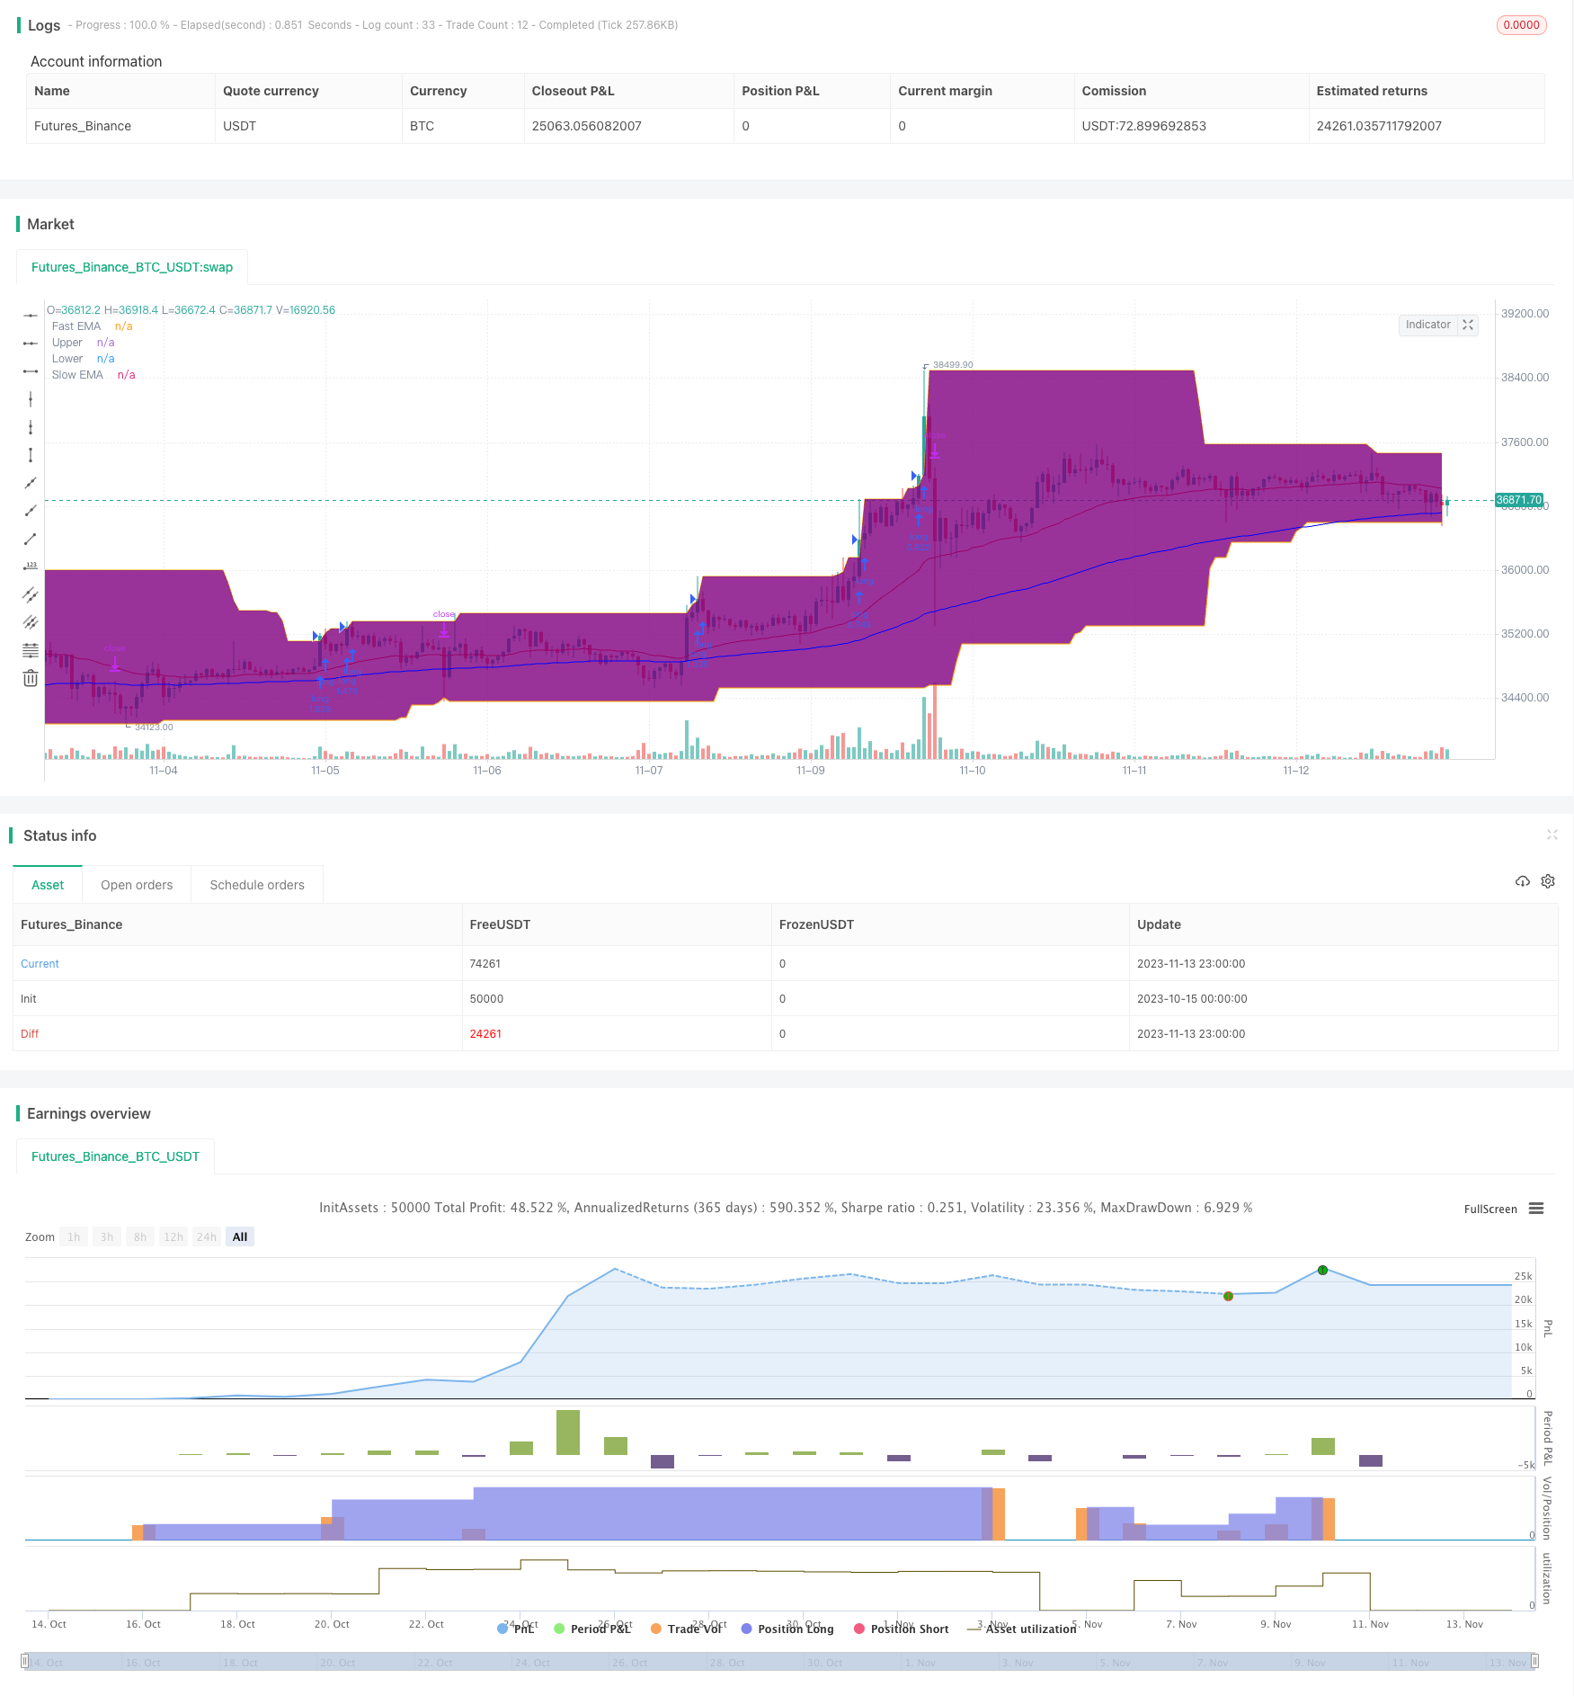Viewport: 1574px width, 1696px height.
Task: Click the Init row label in asset table
Action: 29,999
